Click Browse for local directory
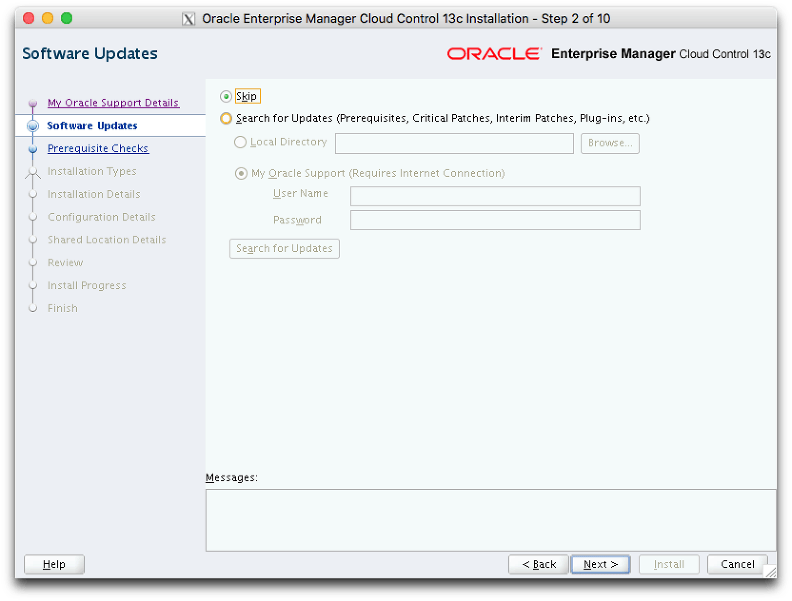 (x=610, y=143)
